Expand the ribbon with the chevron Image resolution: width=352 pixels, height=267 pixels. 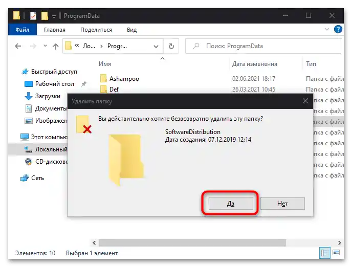coord(327,29)
